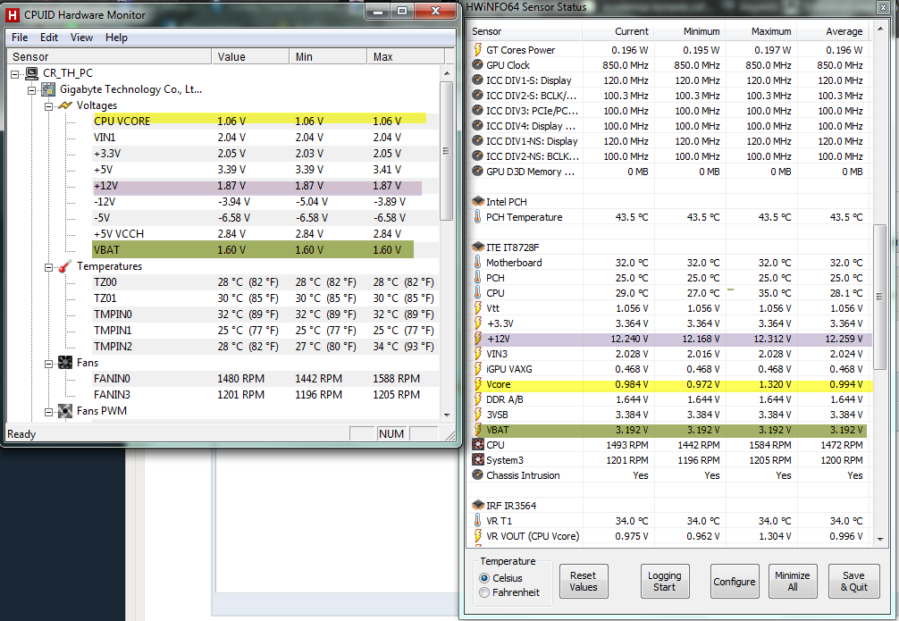Image resolution: width=899 pixels, height=621 pixels.
Task: Click the Average column header in HWiNFO64
Action: click(833, 31)
